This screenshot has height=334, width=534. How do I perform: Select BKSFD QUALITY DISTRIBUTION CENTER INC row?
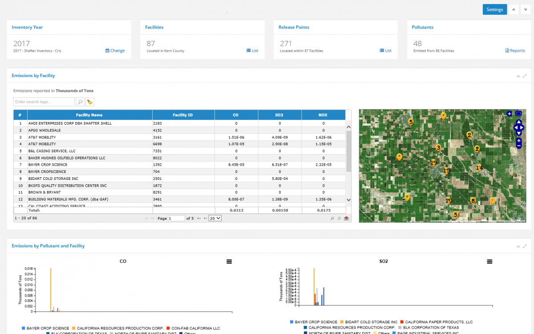point(179,186)
